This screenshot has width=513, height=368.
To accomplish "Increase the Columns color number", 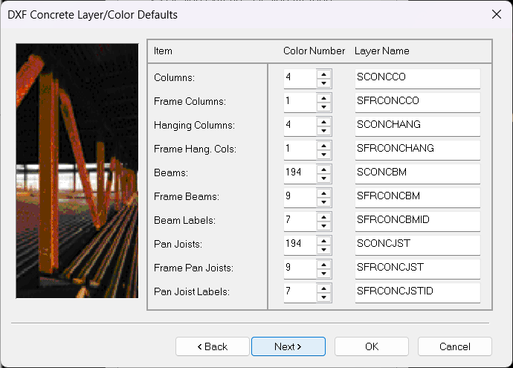I will 323,73.
